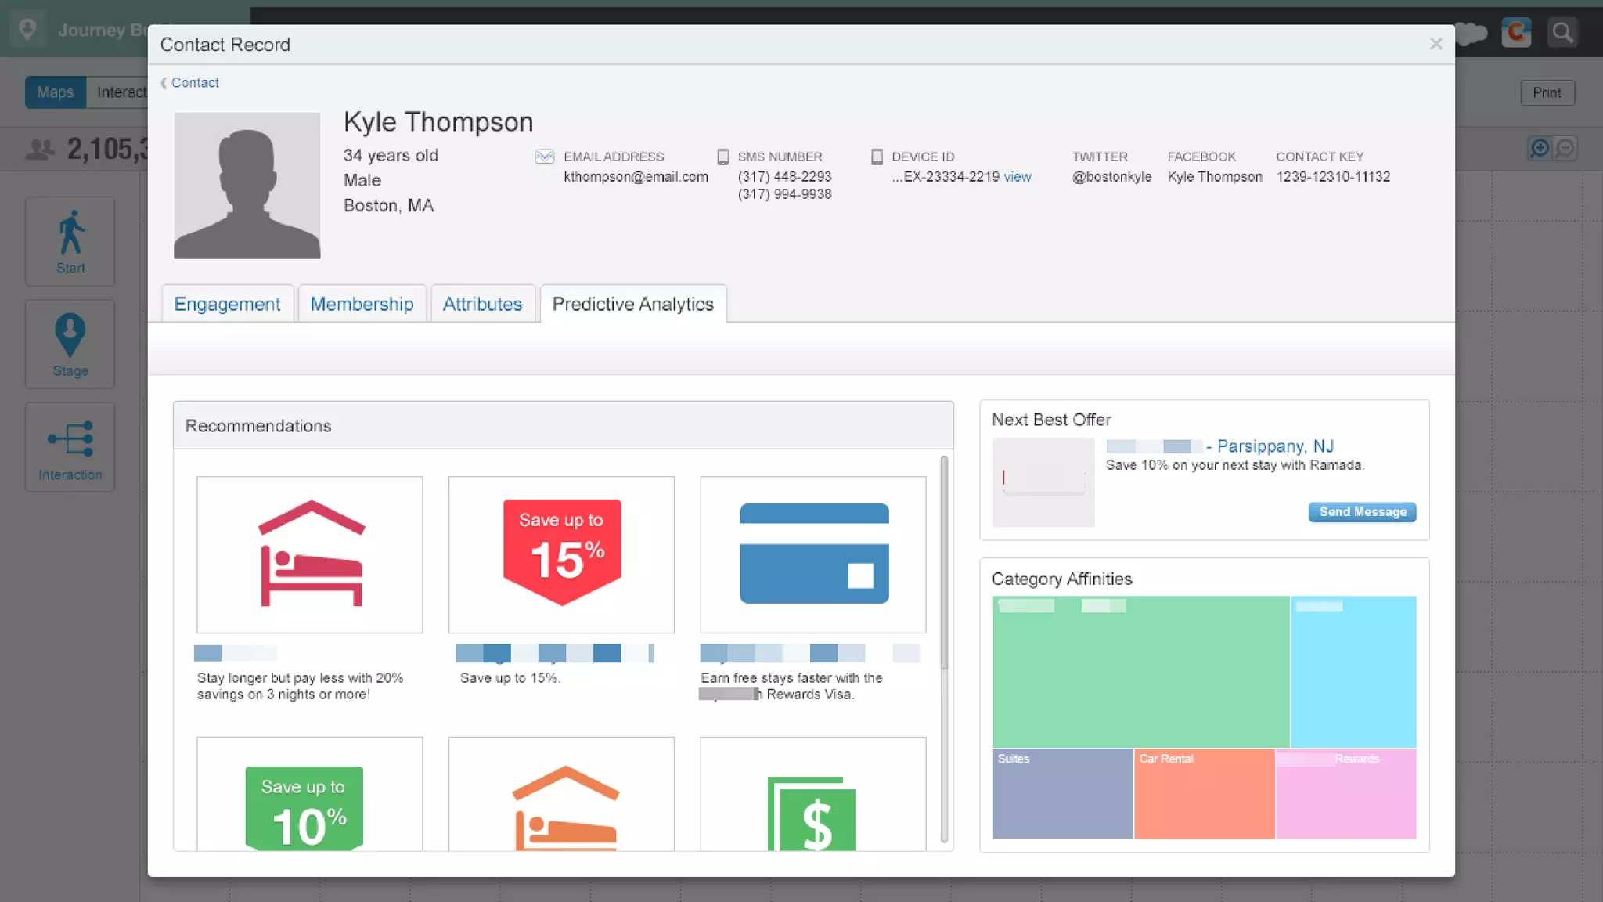Click the zoom out icon
Image resolution: width=1603 pixels, height=902 pixels.
1565,148
